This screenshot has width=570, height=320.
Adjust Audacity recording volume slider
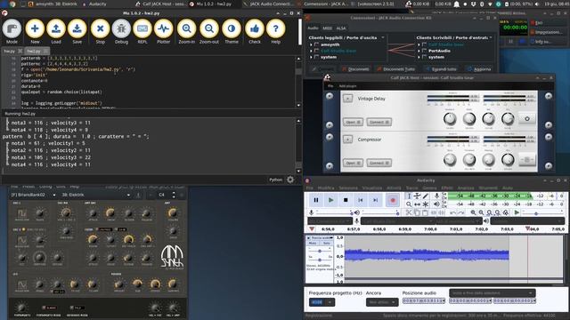(333, 212)
